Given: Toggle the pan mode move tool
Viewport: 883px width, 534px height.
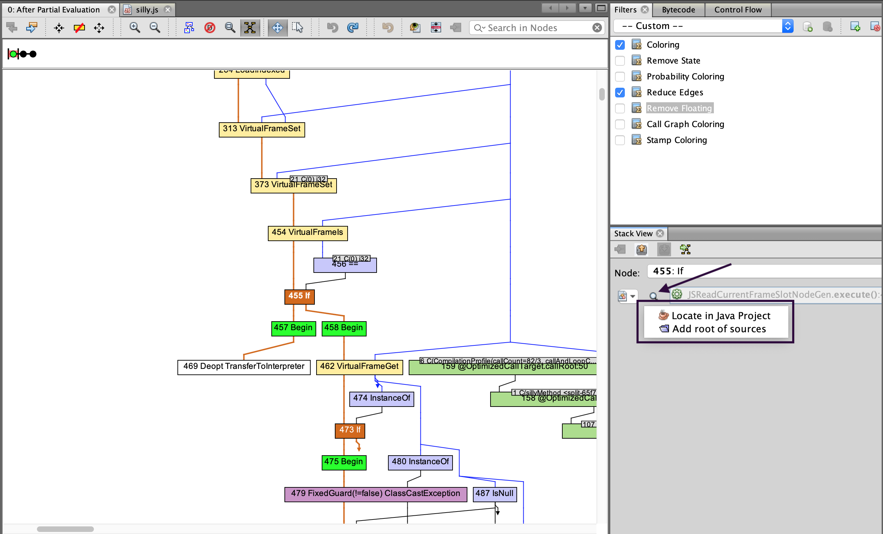Looking at the screenshot, I should tap(278, 27).
